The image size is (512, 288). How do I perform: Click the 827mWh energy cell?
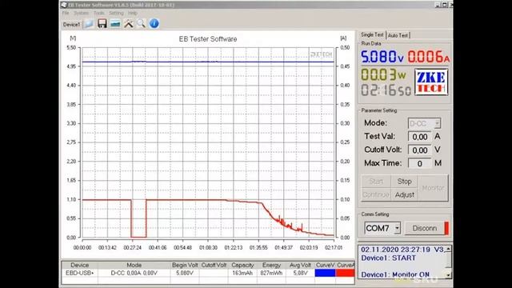(x=271, y=273)
